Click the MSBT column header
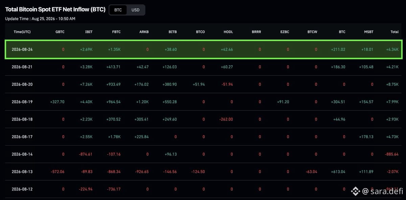406x200 pixels. [x=369, y=32]
